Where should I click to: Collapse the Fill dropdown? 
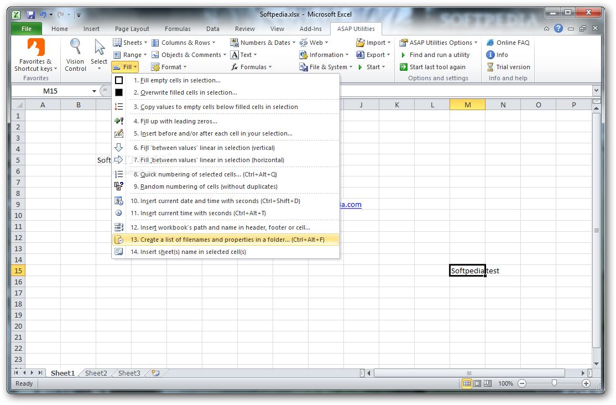pos(125,67)
